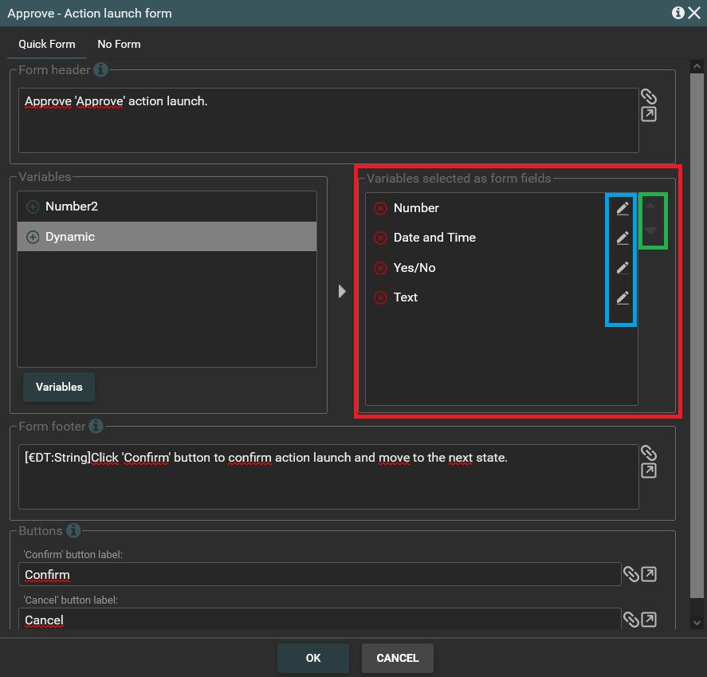
Task: Click the info icon next to Buttons
Action: point(73,530)
